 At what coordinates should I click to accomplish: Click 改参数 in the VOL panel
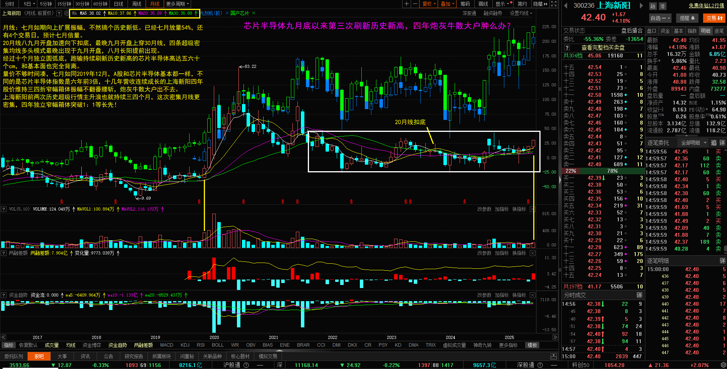tap(484, 209)
